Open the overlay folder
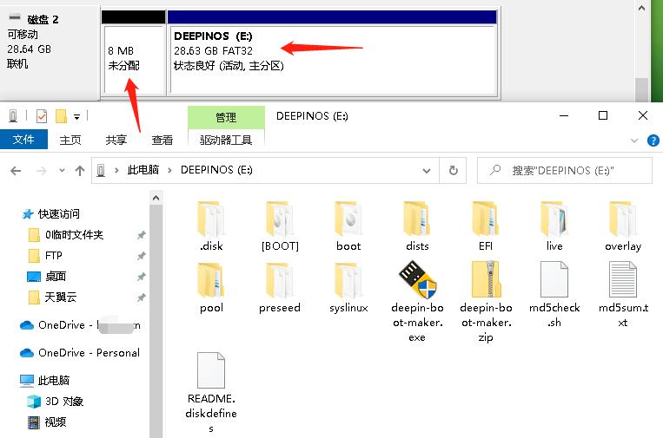 pos(622,226)
